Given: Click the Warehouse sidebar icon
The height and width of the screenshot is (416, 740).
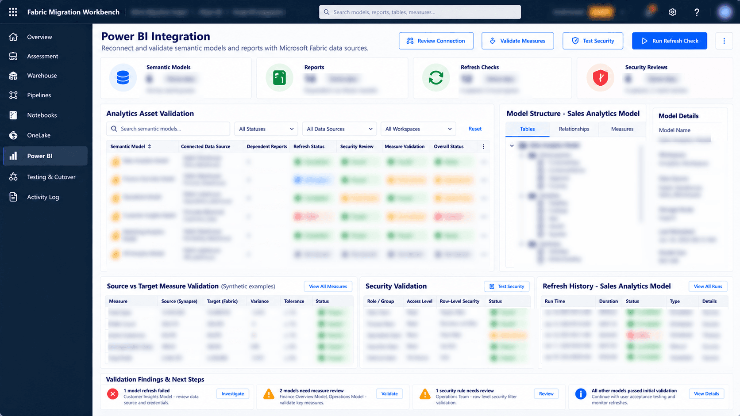Looking at the screenshot, I should tap(13, 76).
